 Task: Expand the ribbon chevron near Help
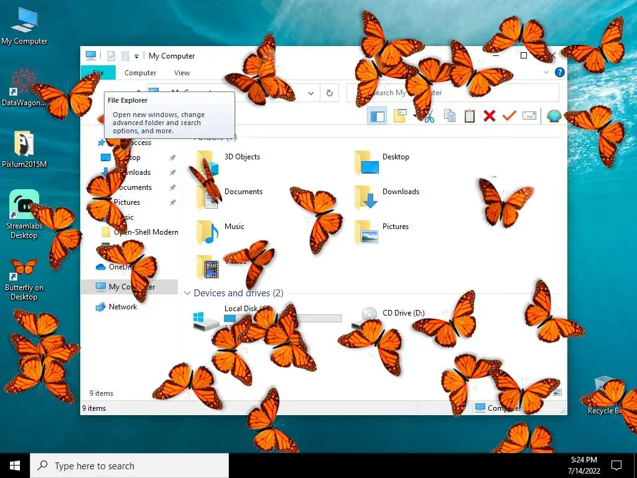tap(546, 72)
